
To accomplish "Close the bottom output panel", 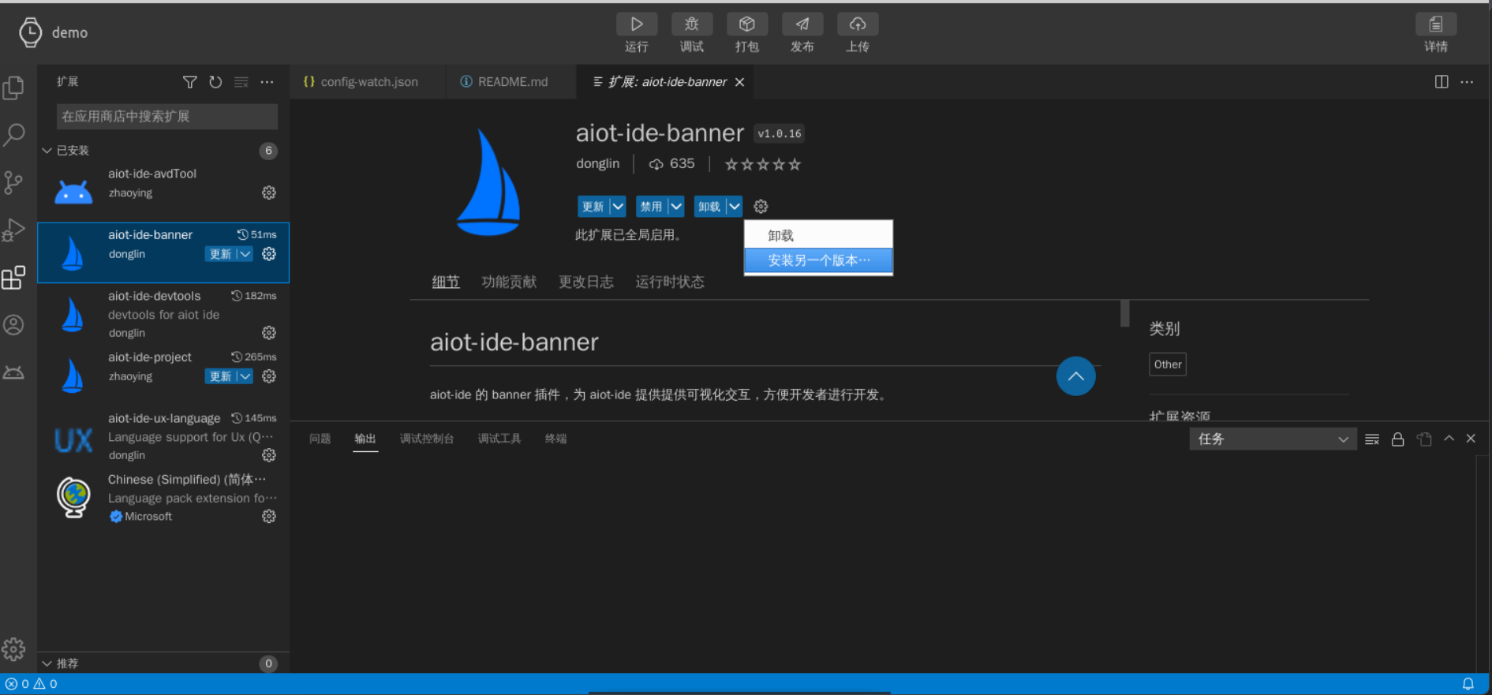I will 1471,439.
